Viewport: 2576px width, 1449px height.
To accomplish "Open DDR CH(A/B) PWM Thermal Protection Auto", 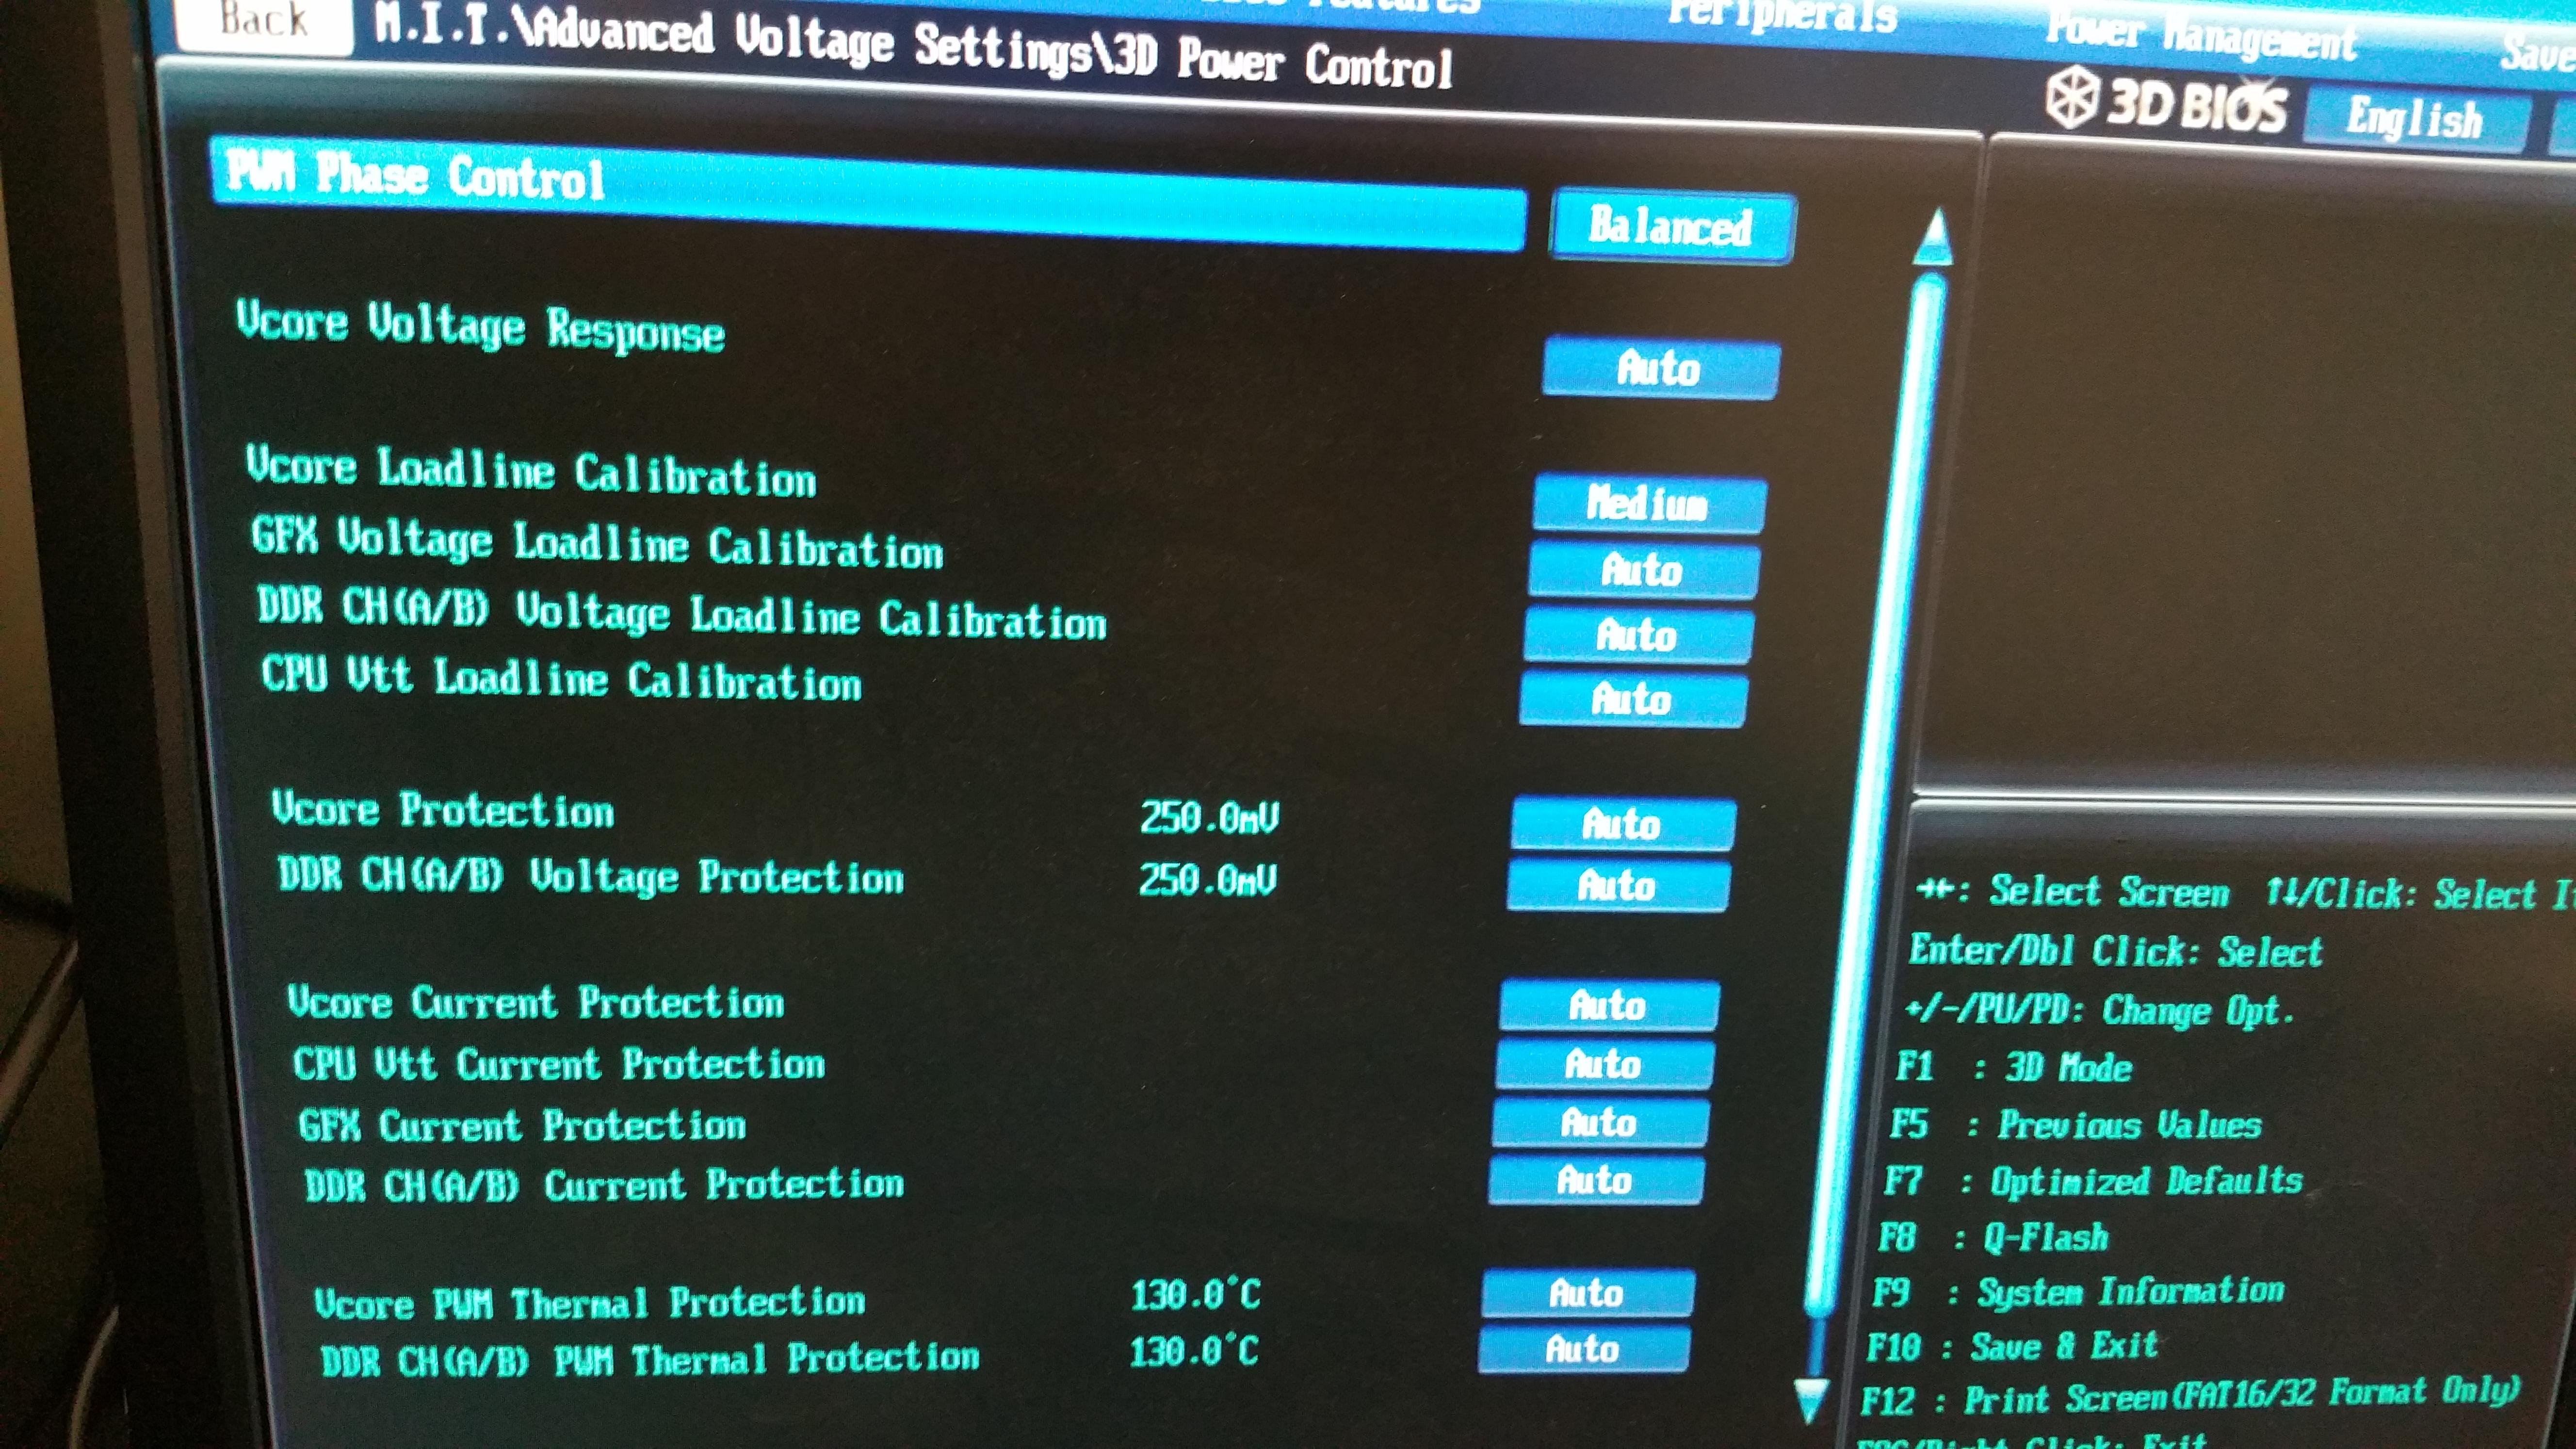I will coord(1583,1349).
